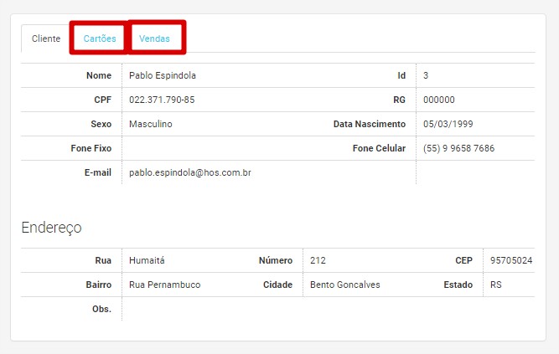Click the birth date 05/03/1999
Viewport: 559px width, 354px height.
point(449,124)
